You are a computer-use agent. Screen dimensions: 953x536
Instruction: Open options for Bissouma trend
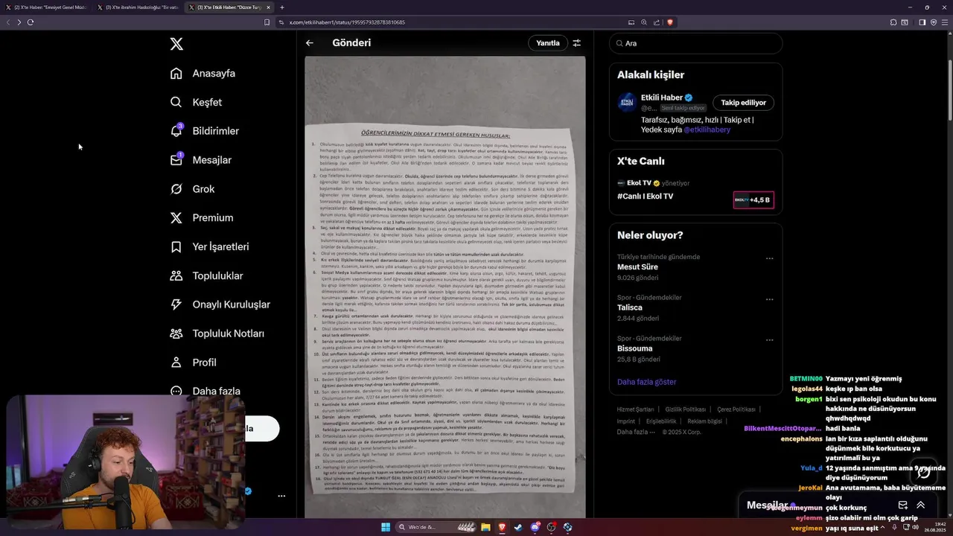click(770, 340)
